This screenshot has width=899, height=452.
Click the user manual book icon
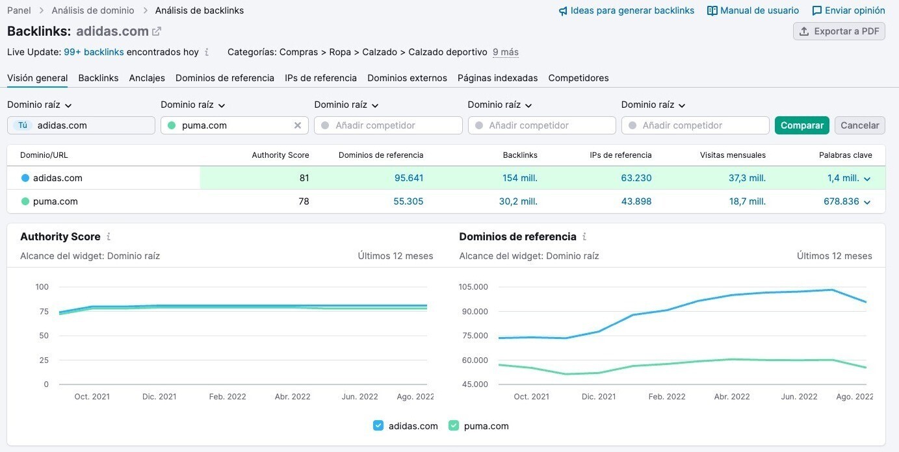pyautogui.click(x=712, y=11)
